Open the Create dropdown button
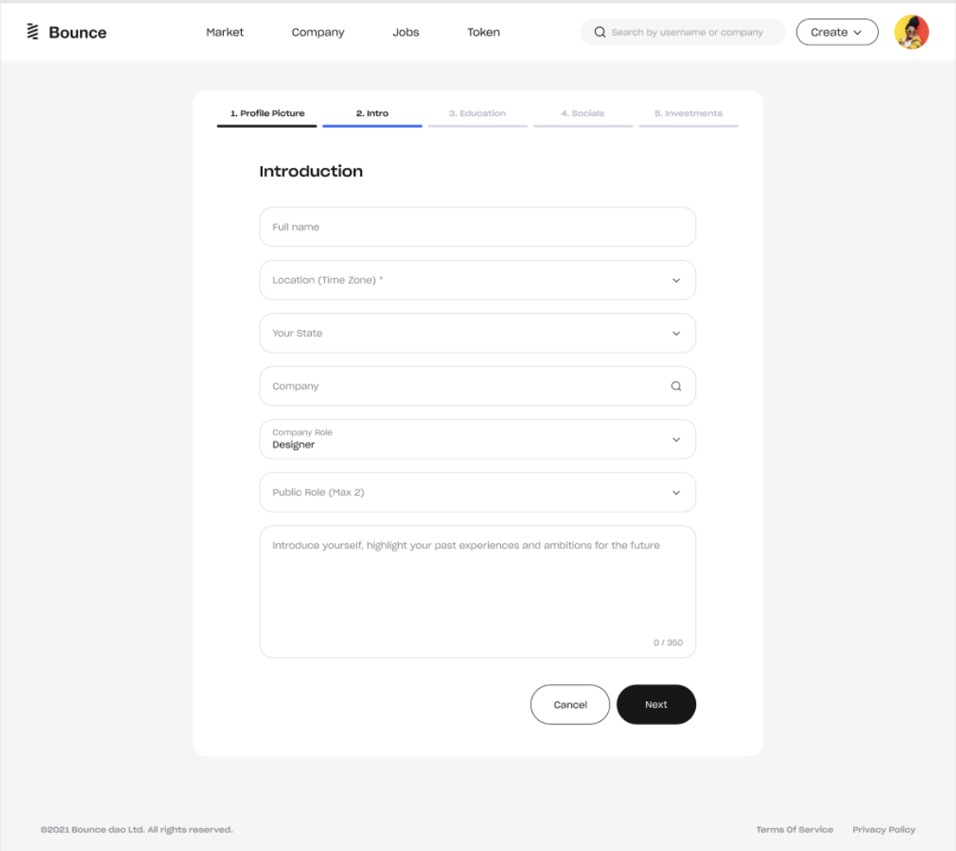This screenshot has width=956, height=851. pyautogui.click(x=837, y=32)
